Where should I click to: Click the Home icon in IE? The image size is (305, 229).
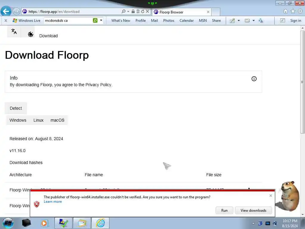point(286,11)
